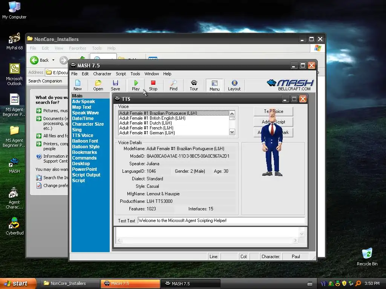Open Sing from the sidebar
The image size is (386, 289).
click(x=77, y=130)
